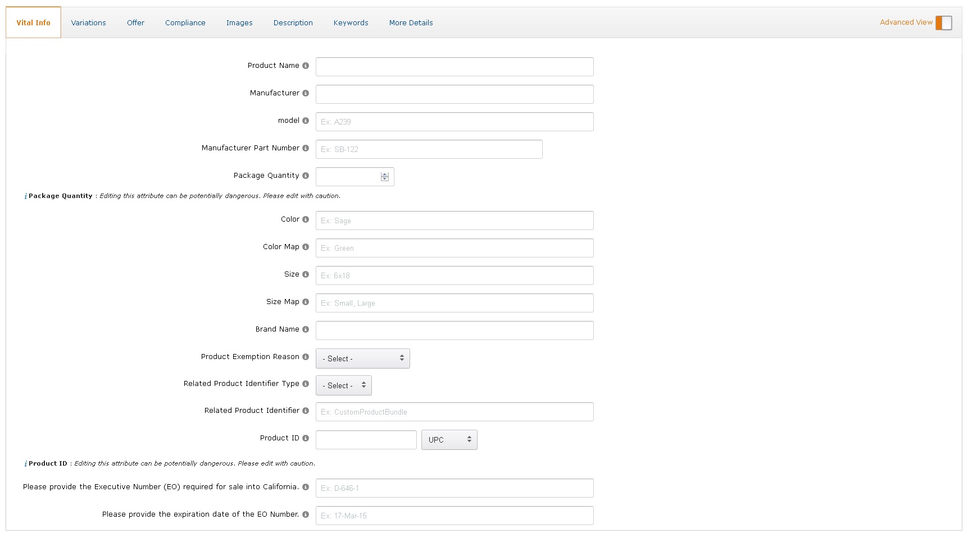The height and width of the screenshot is (538, 968).
Task: Click the Advanced View label
Action: pyautogui.click(x=906, y=22)
